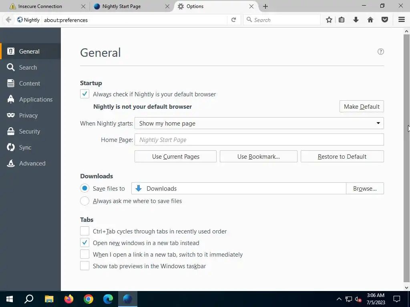The height and width of the screenshot is (307, 410).
Task: Open help question mark icon
Action: pyautogui.click(x=380, y=52)
